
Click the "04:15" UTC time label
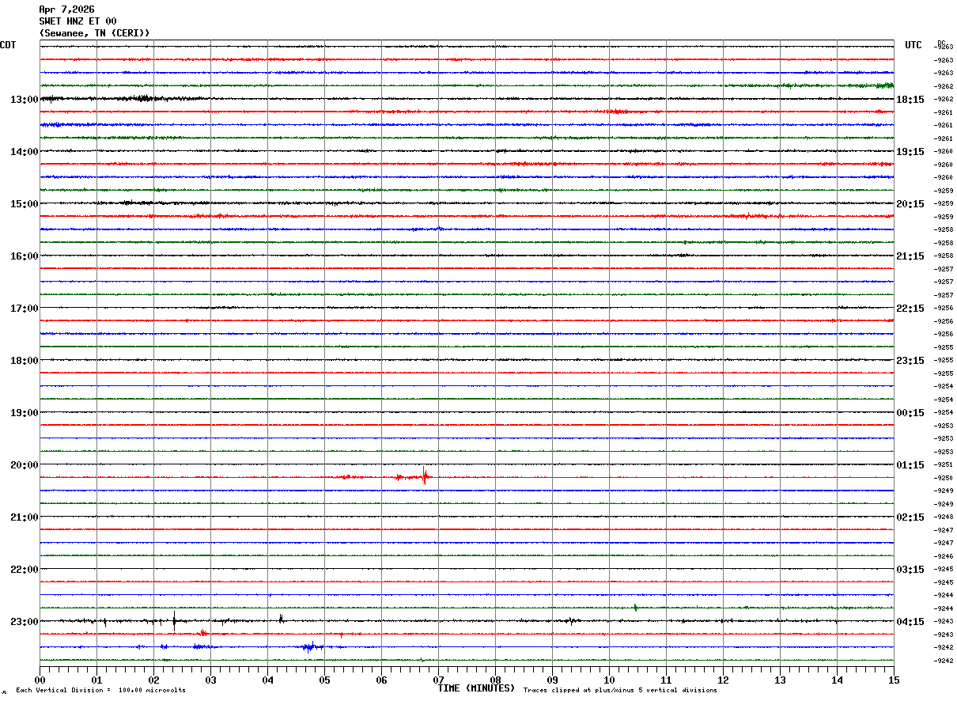pos(910,622)
